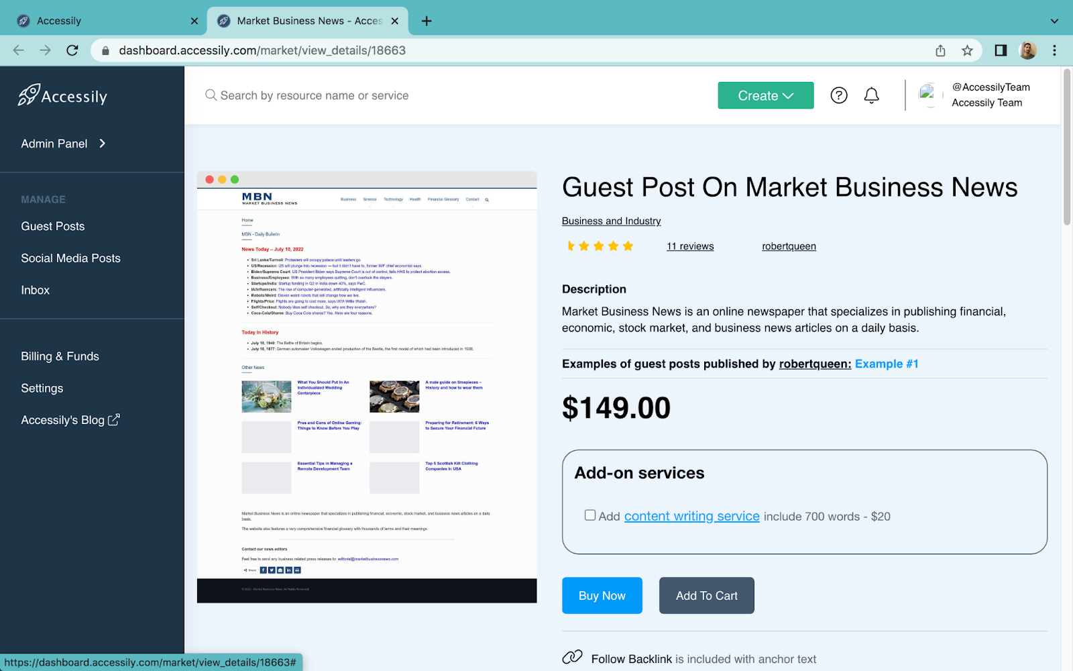Image resolution: width=1073 pixels, height=671 pixels.
Task: Click the share page icon in address bar
Action: (940, 50)
